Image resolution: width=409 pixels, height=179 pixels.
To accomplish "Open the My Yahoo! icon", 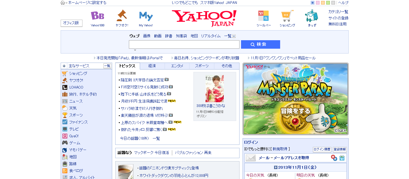I will point(146,16).
